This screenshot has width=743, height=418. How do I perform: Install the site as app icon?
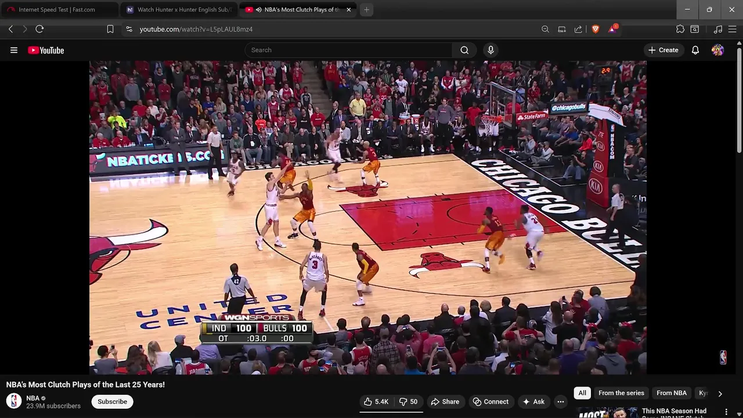562,29
